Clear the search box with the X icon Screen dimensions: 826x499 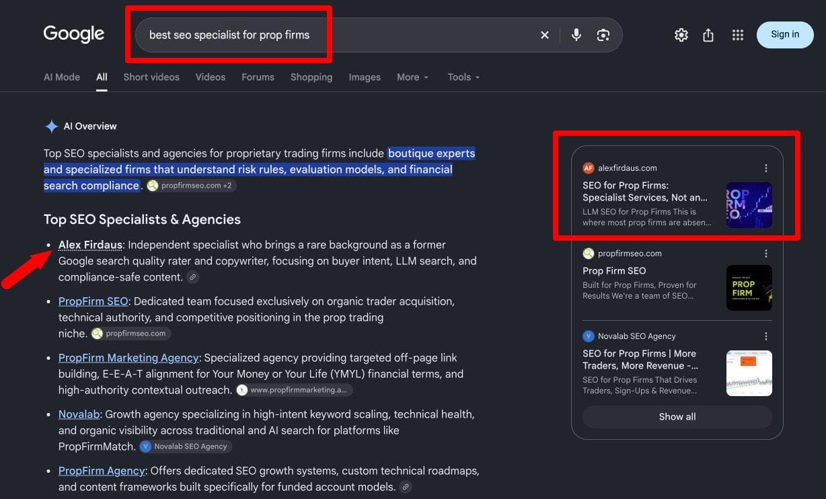(545, 35)
